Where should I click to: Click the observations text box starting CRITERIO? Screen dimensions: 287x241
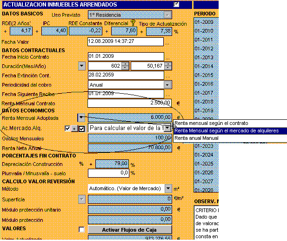click(206, 223)
